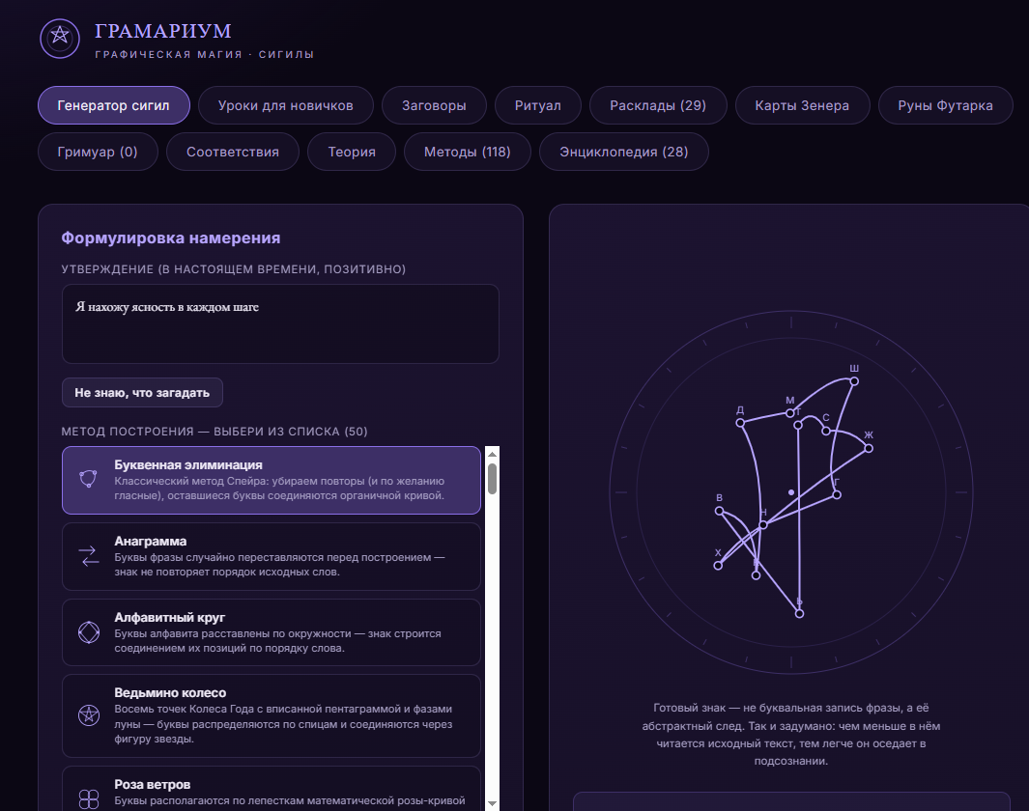Click the Алфавитный круг circle icon
Screen dimensions: 1029x811
click(x=89, y=632)
